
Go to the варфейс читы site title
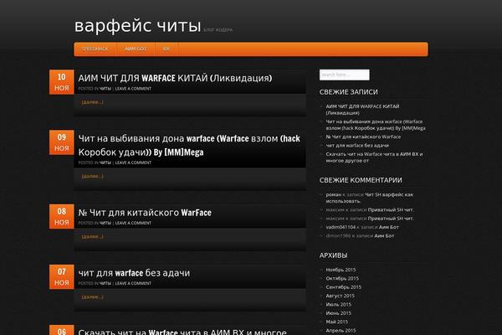tap(138, 26)
